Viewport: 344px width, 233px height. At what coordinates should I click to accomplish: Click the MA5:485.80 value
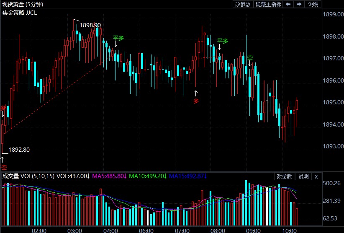[x=110, y=176]
